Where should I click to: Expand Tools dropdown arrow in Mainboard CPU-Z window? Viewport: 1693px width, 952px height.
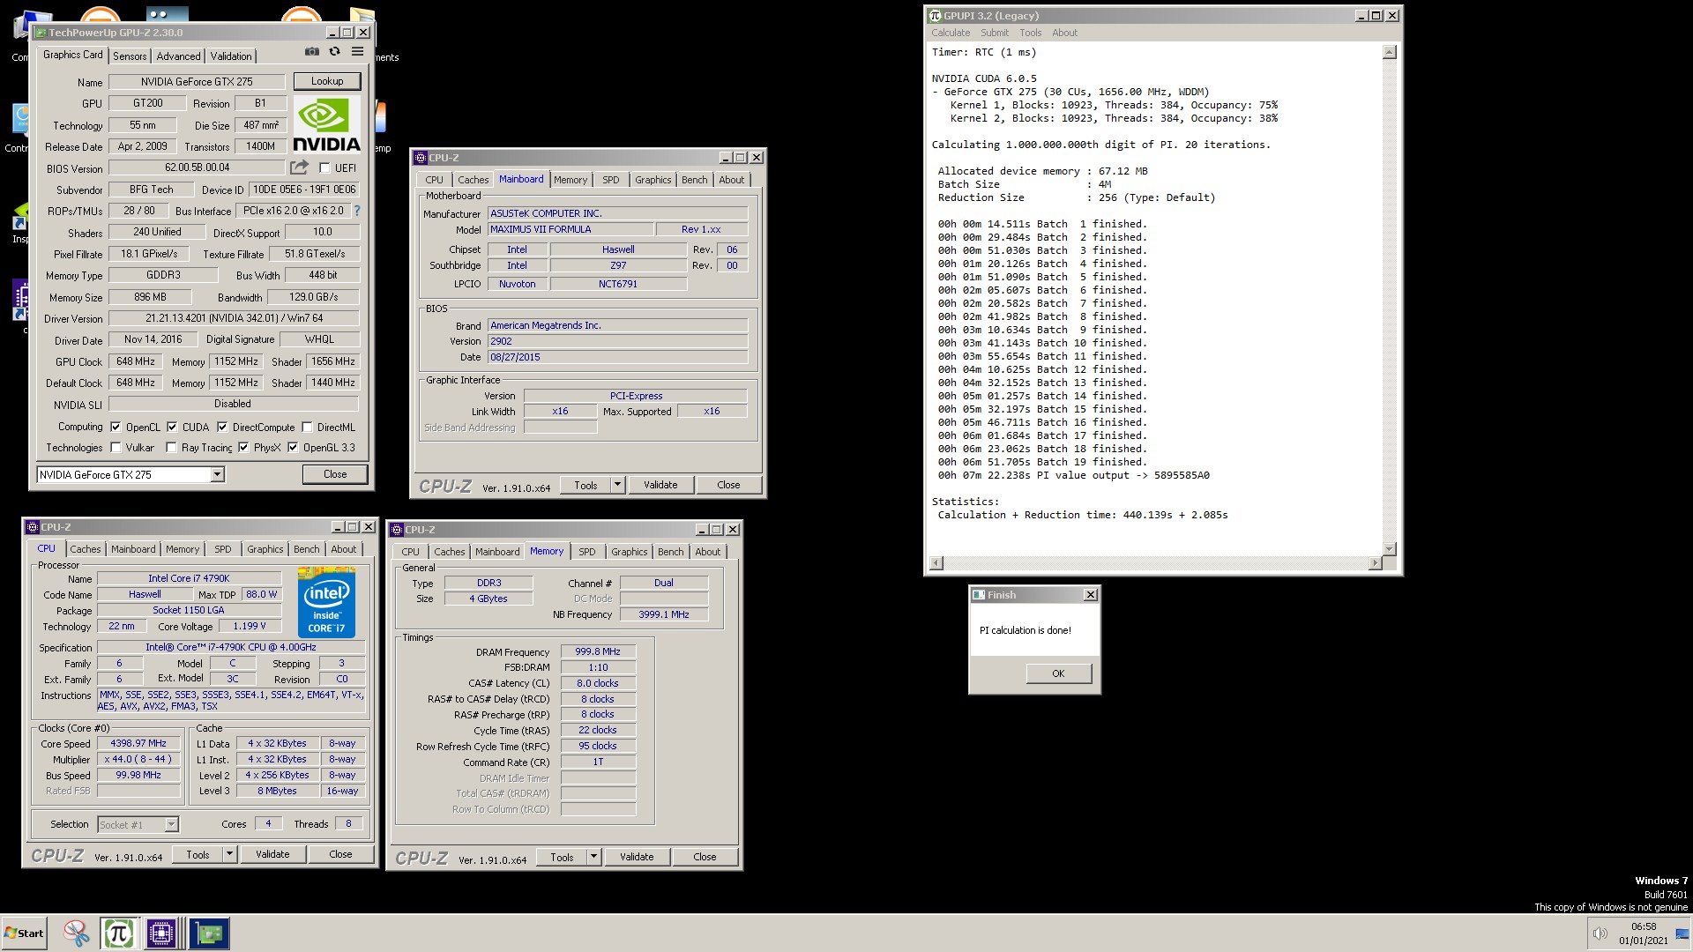[617, 485]
